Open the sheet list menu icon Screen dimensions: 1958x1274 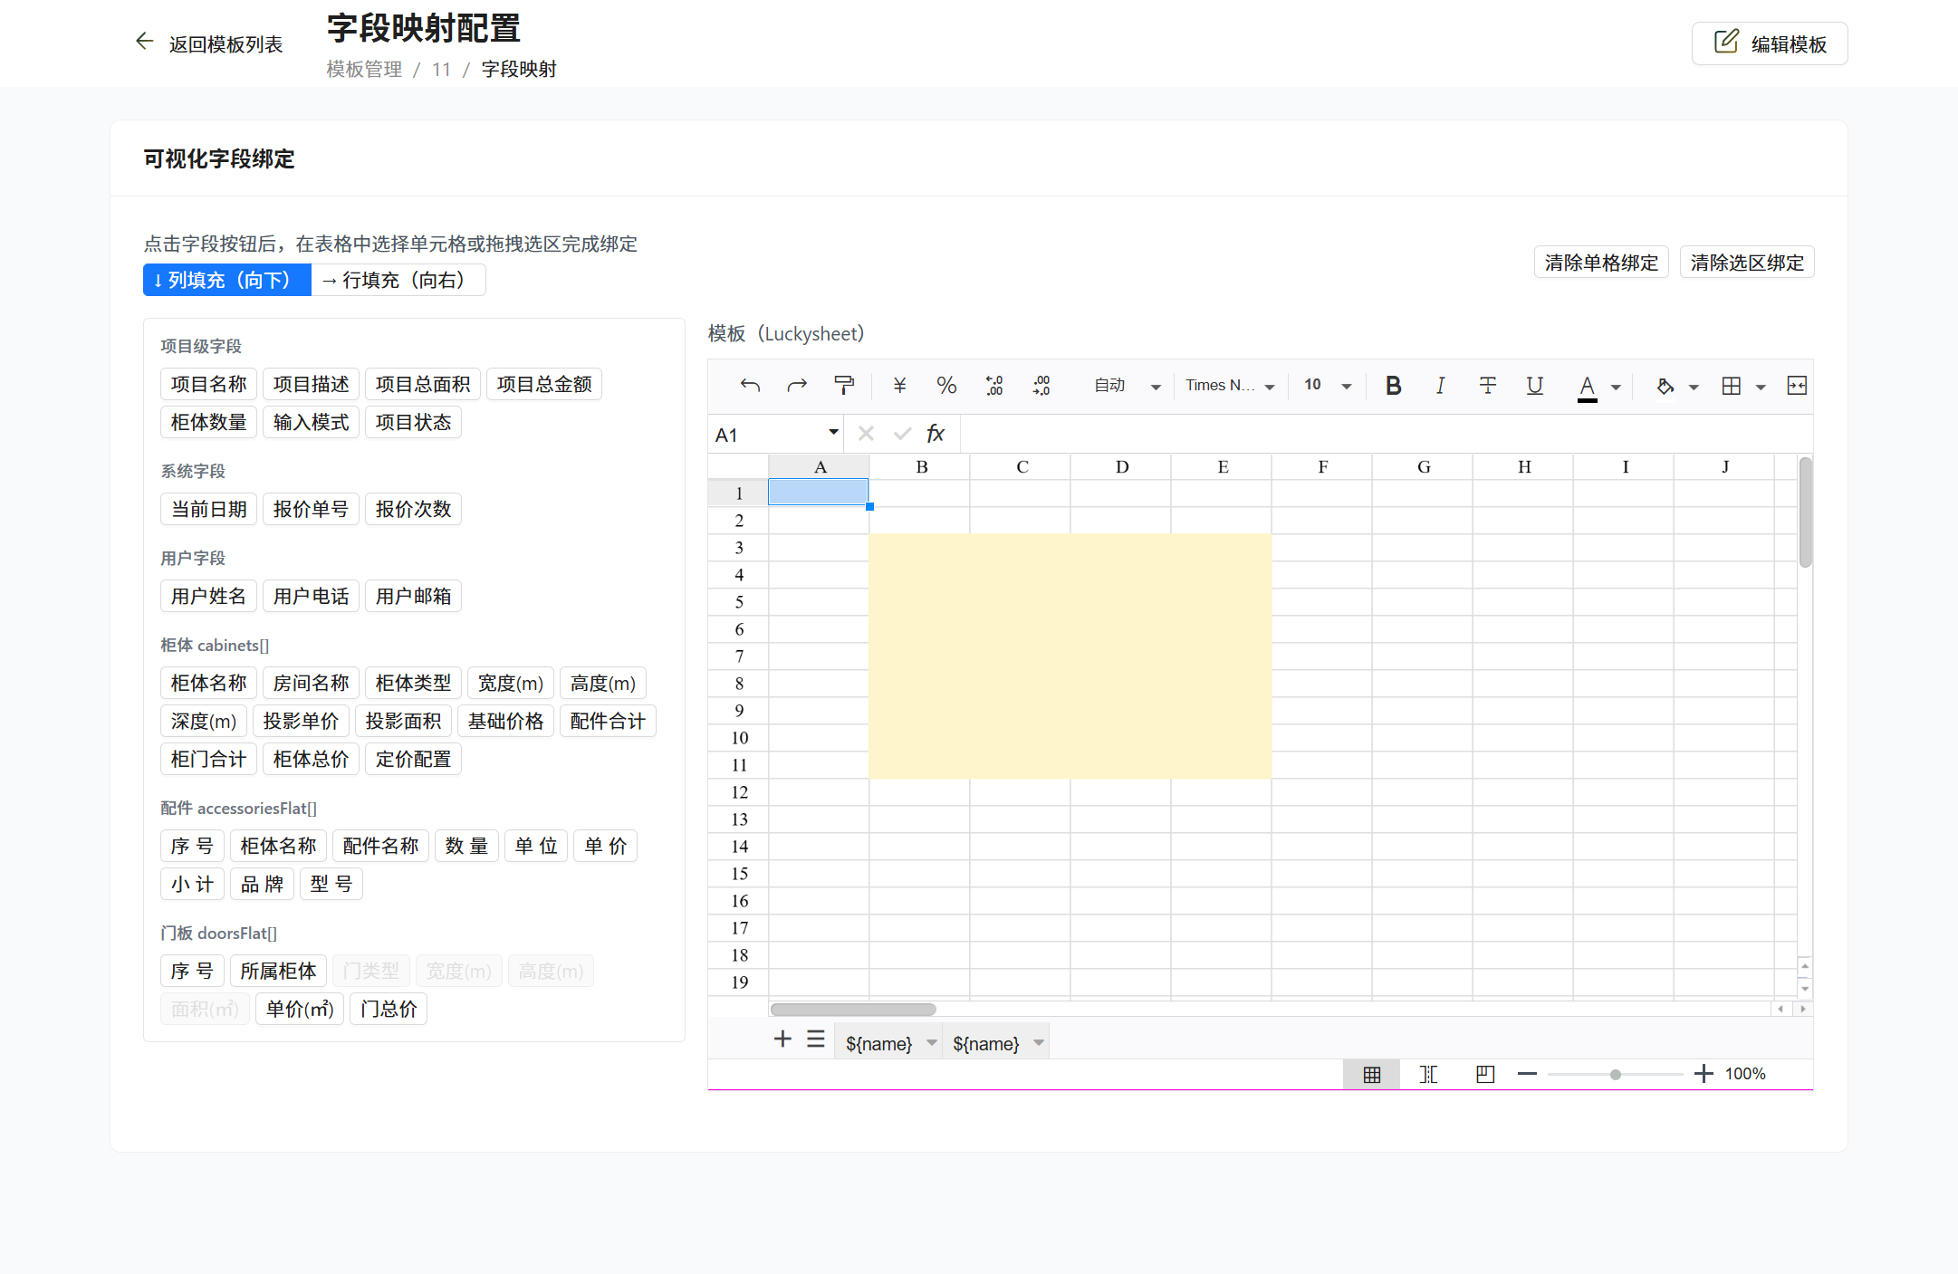816,1039
